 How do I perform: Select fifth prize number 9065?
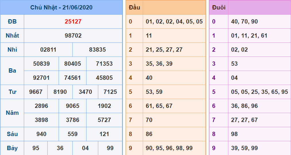tap(72, 106)
